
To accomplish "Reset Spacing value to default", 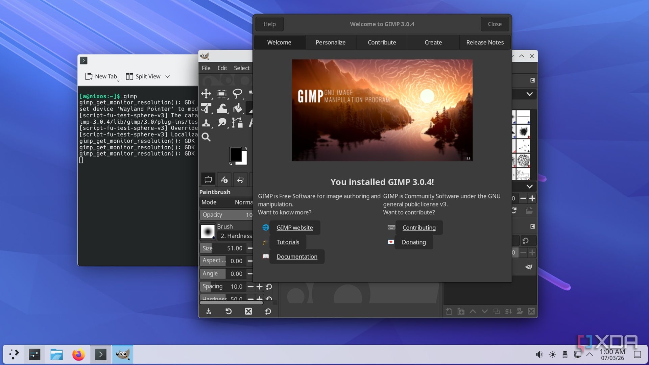I will (269, 287).
